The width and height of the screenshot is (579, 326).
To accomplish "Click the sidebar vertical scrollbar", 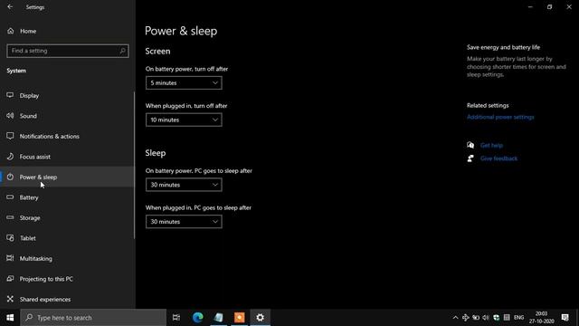I will pos(134,165).
